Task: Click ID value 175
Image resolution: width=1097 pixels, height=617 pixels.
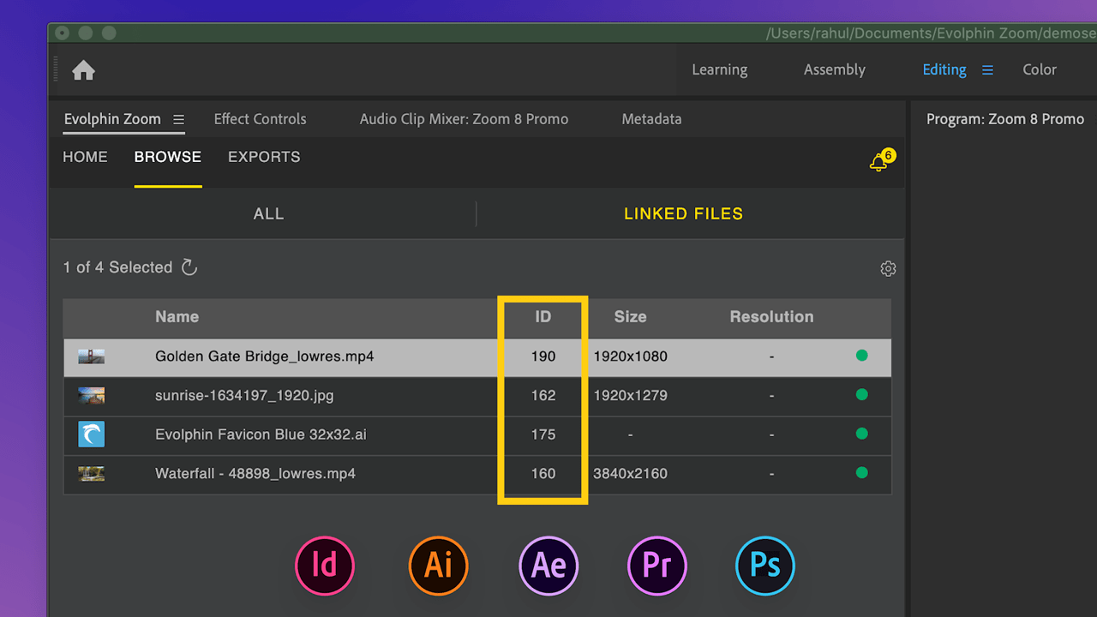Action: (x=543, y=434)
